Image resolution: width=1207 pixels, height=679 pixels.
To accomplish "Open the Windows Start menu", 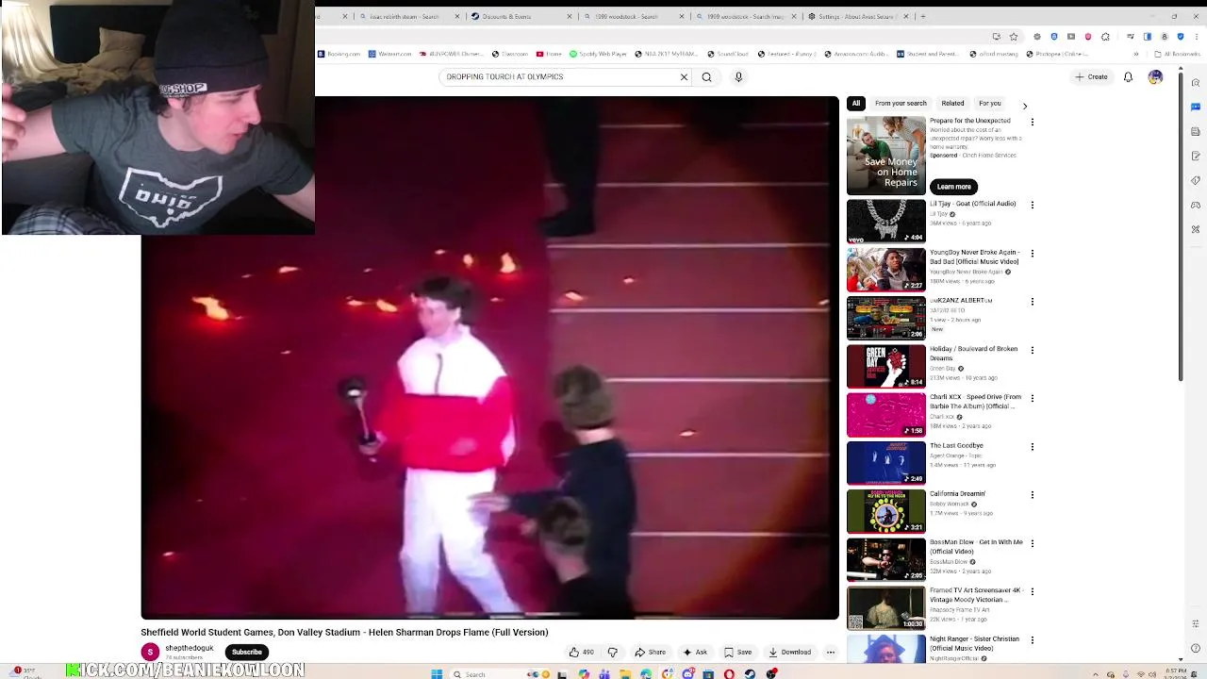I will [x=437, y=673].
